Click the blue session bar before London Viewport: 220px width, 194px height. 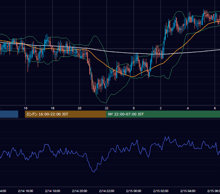coord(9,114)
